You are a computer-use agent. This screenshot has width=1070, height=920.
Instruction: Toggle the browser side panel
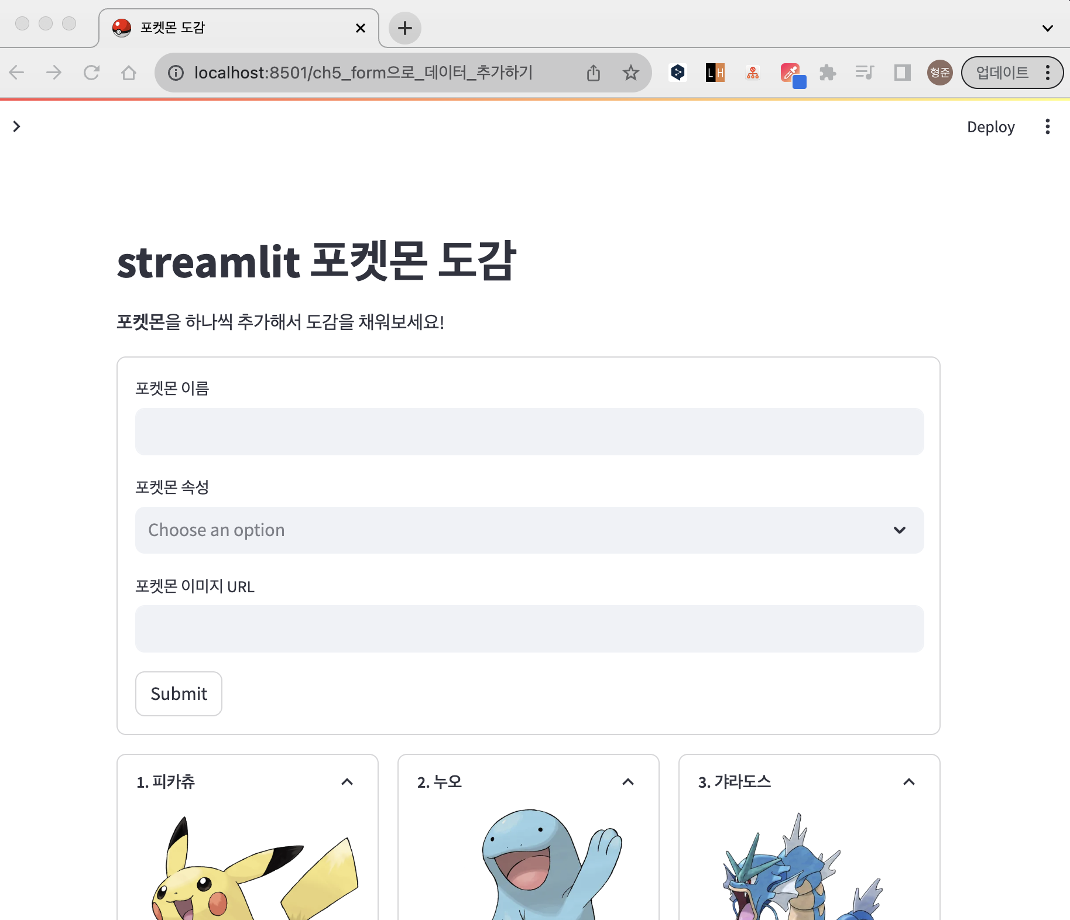(x=902, y=73)
